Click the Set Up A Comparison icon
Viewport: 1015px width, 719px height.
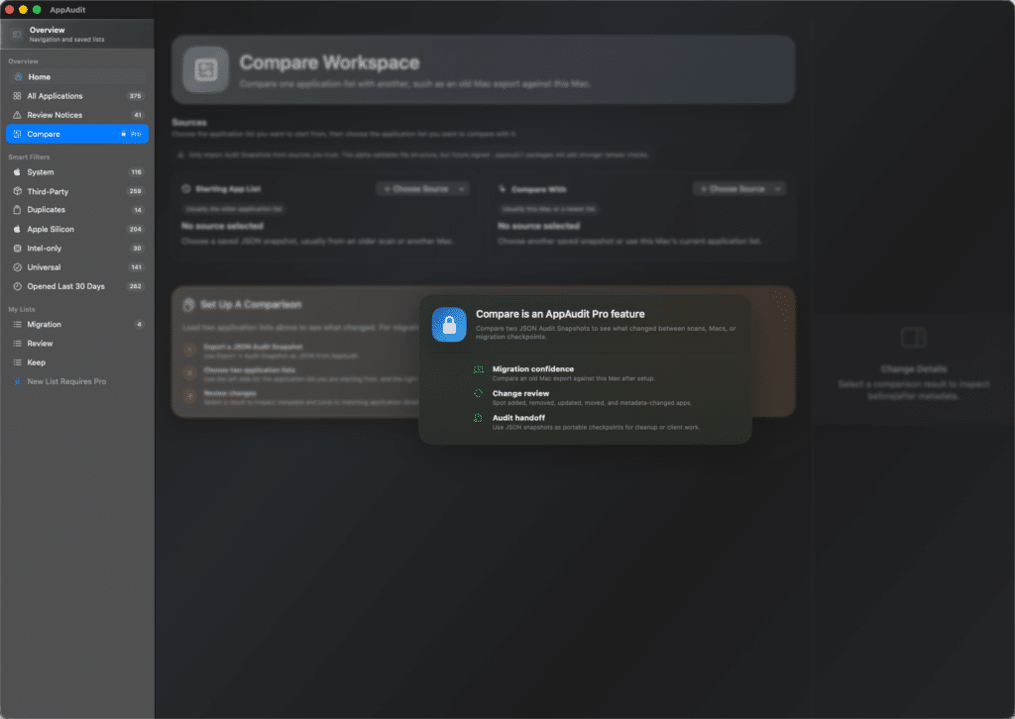tap(189, 305)
